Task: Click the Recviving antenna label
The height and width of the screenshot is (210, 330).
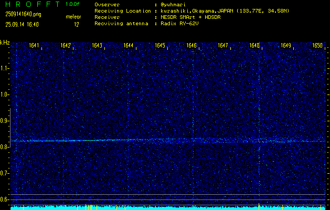Action: click(121, 24)
